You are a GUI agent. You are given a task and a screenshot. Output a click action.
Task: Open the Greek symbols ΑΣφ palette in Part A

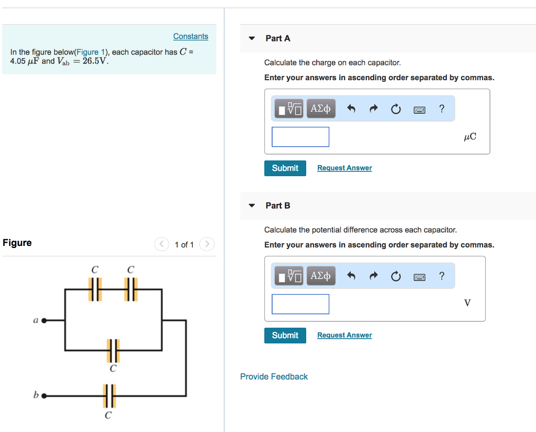(321, 109)
